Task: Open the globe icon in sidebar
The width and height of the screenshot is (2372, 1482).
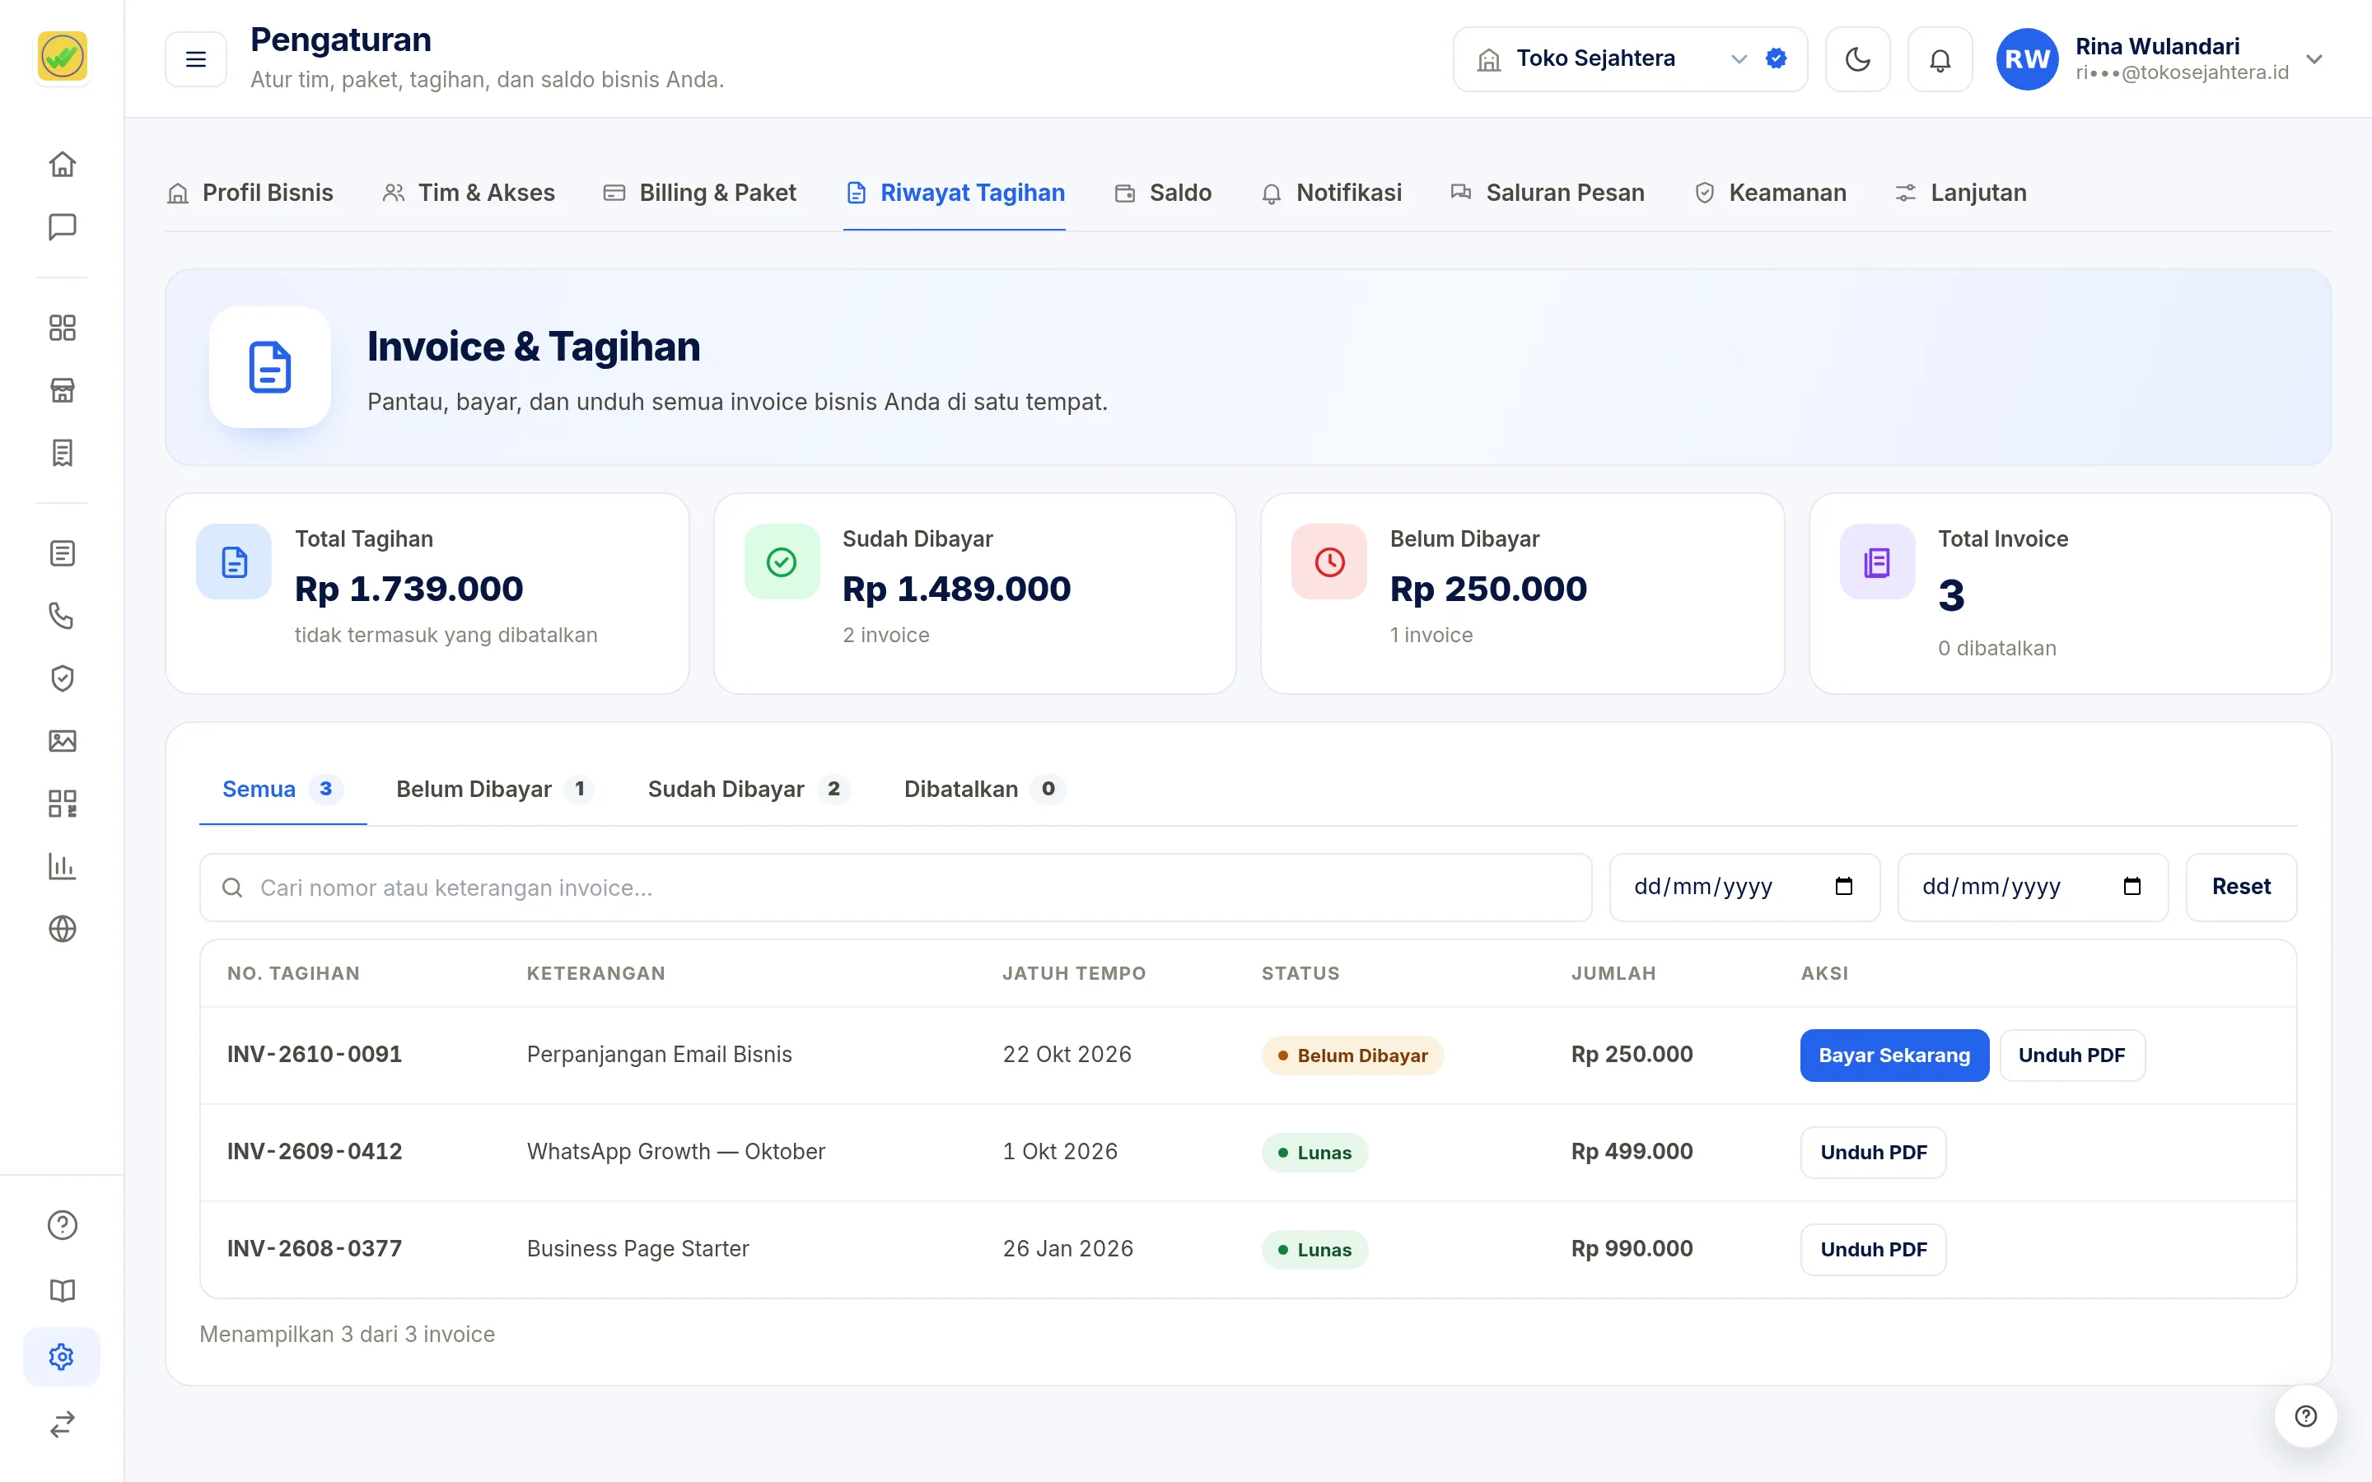Action: coord(62,928)
